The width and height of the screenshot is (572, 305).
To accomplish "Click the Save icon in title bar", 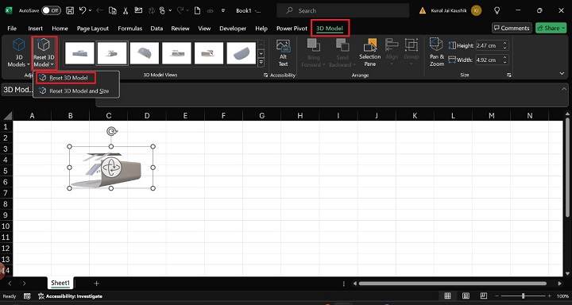I will (x=70, y=10).
